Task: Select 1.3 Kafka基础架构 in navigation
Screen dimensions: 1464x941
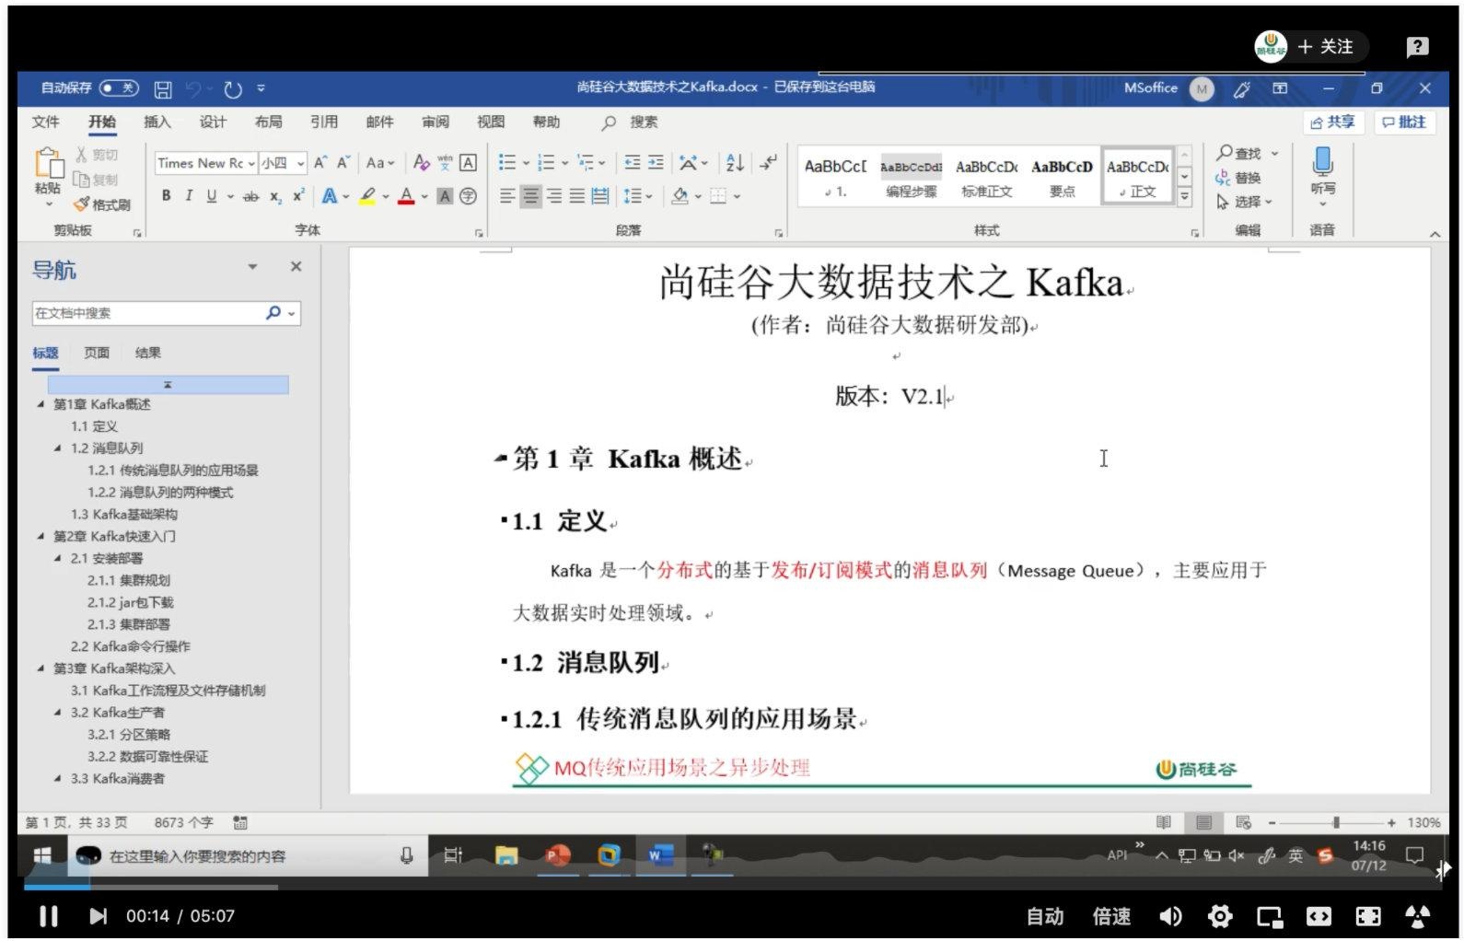Action: pyautogui.click(x=124, y=515)
